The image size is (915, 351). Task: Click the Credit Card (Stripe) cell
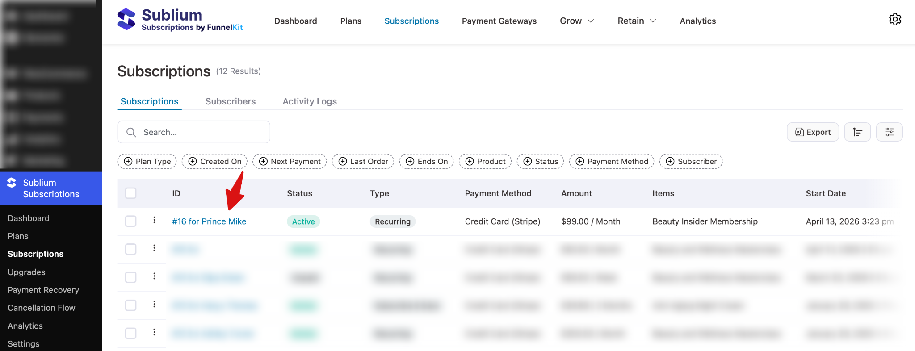503,221
